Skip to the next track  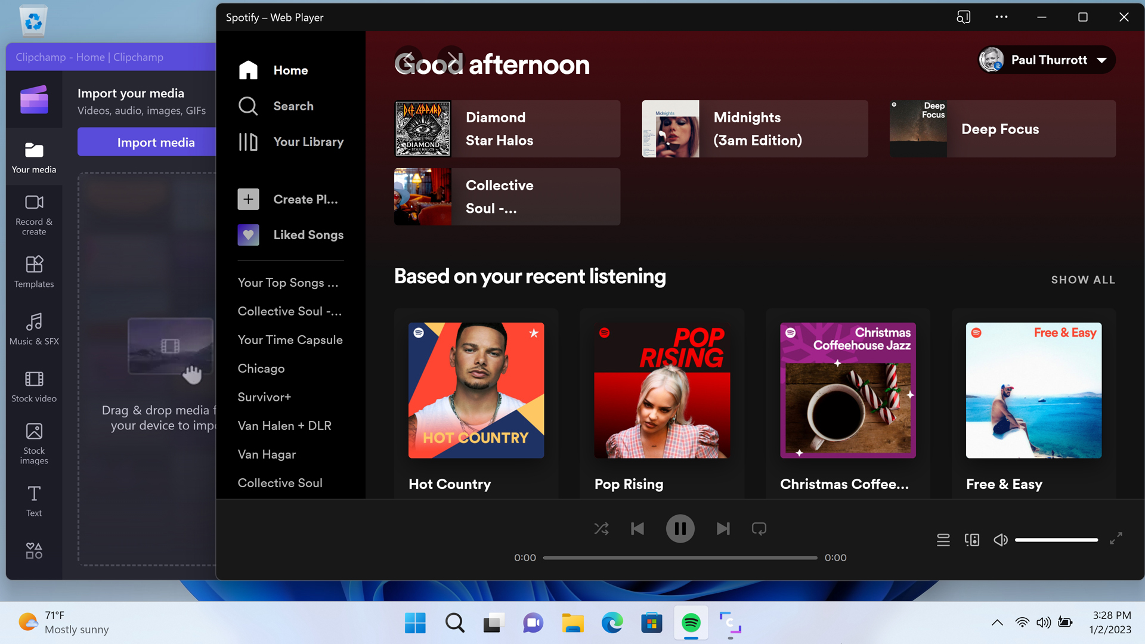723,529
